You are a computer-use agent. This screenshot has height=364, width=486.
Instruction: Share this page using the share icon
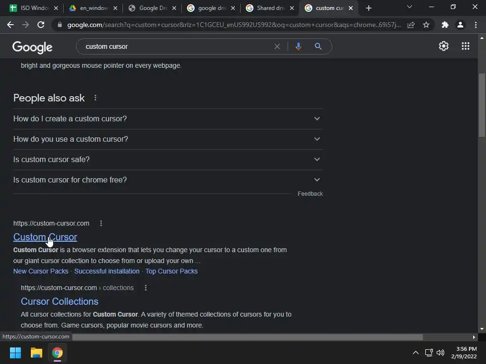point(411,25)
